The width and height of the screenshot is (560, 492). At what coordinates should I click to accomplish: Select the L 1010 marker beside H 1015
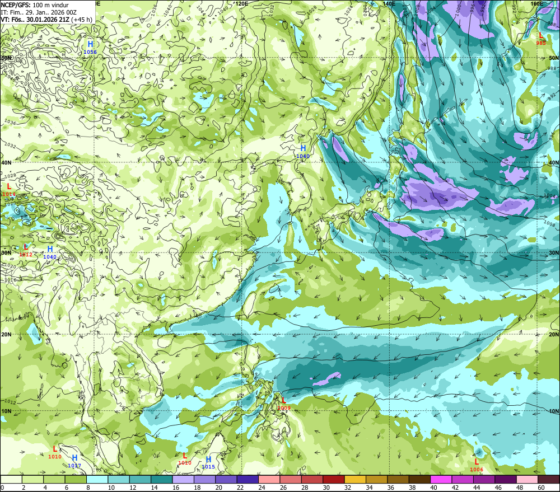(185, 458)
